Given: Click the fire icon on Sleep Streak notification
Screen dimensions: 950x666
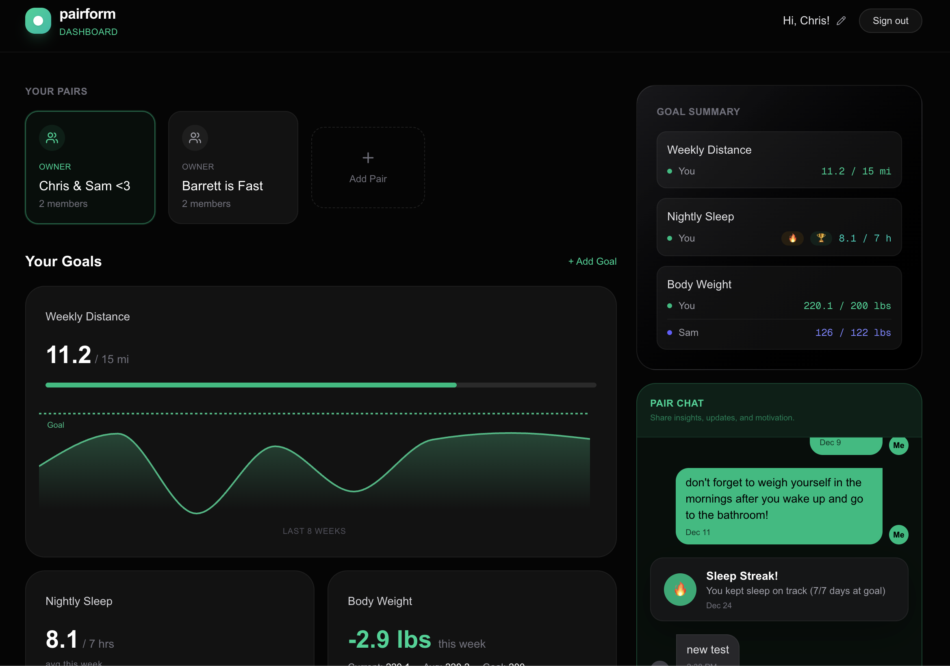Looking at the screenshot, I should coord(680,590).
